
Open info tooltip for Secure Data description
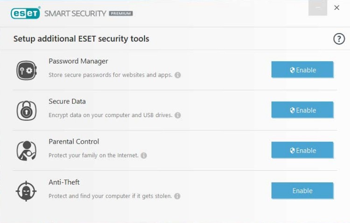[178, 115]
